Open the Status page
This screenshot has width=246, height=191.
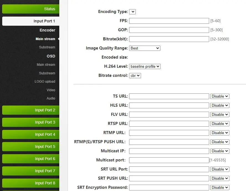30,9
